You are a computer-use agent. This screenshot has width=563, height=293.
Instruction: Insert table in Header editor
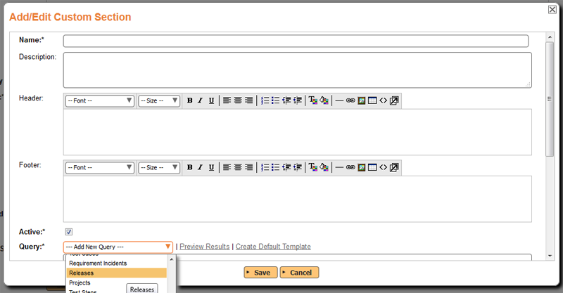click(x=372, y=100)
